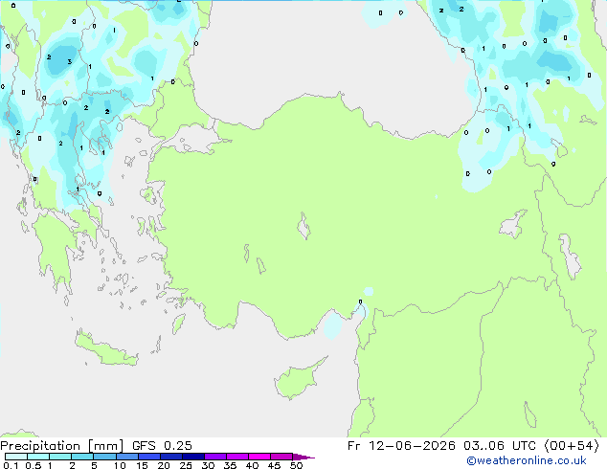Click the 'Fr 12-06-2026' date text

401,446
